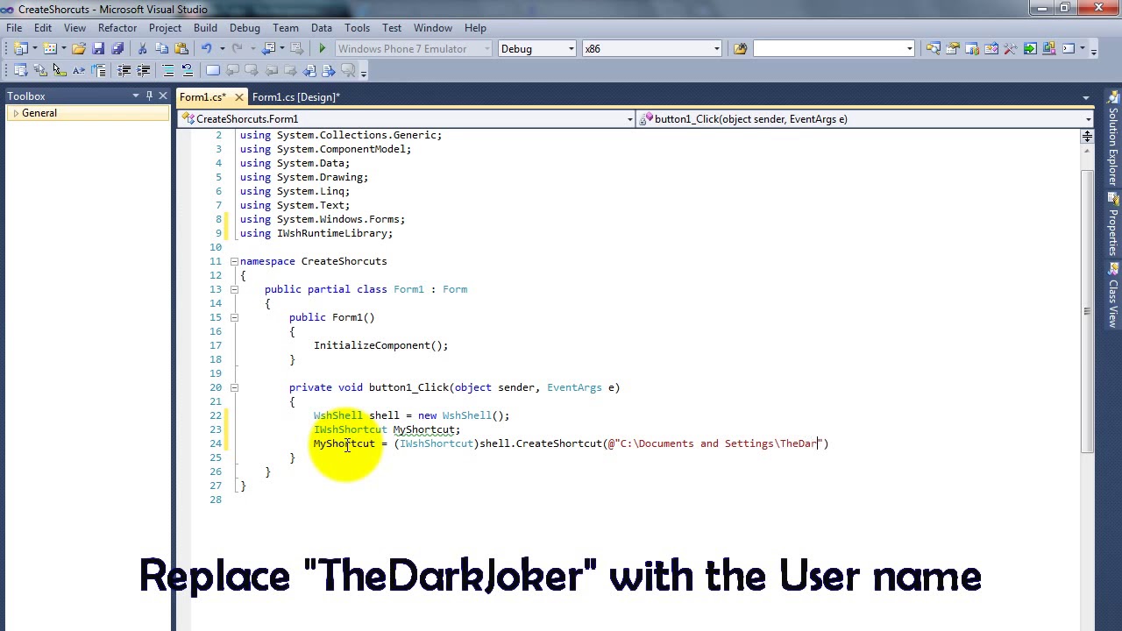Click the InitializeComponent(); call on line 17
The width and height of the screenshot is (1122, 631).
[x=380, y=345]
